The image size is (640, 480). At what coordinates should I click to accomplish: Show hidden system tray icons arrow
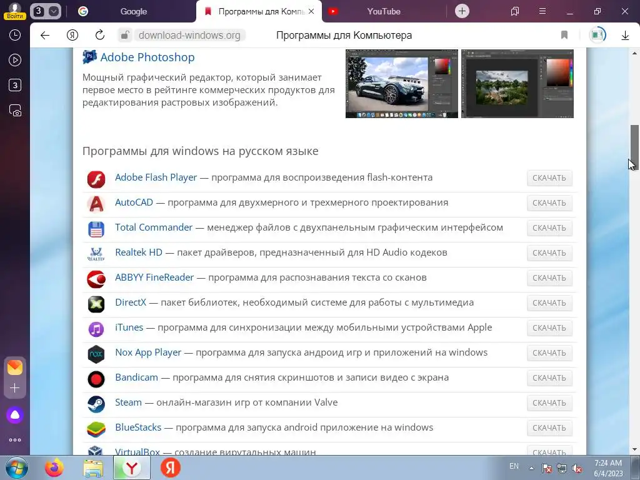coord(531,468)
